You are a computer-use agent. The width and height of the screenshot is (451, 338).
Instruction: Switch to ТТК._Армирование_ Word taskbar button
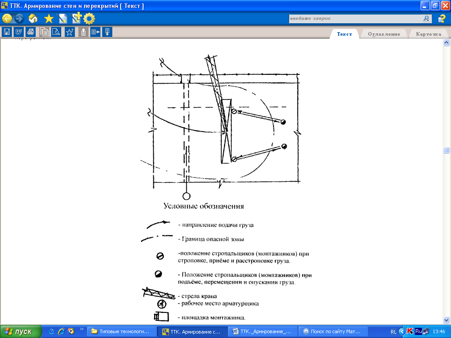(x=263, y=331)
